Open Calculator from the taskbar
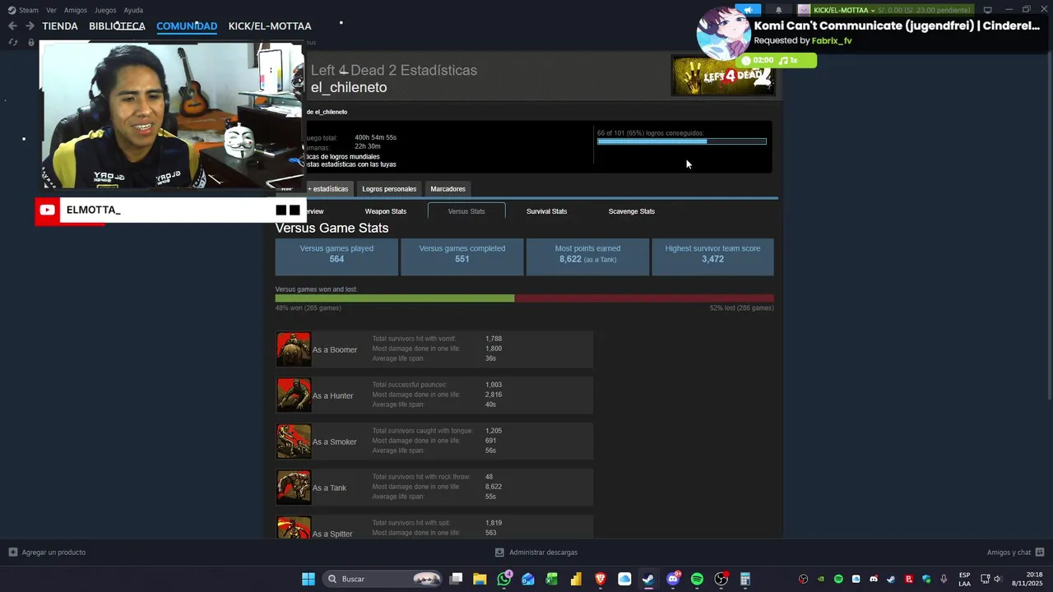 click(745, 579)
